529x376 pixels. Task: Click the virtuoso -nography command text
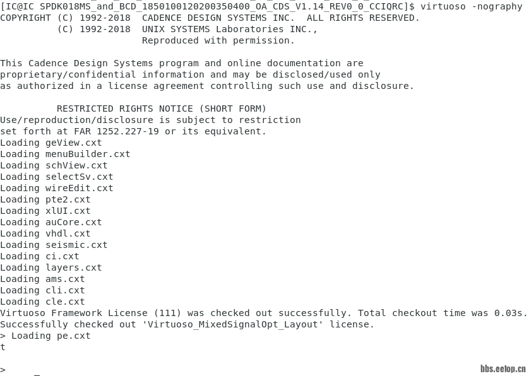[x=472, y=6]
